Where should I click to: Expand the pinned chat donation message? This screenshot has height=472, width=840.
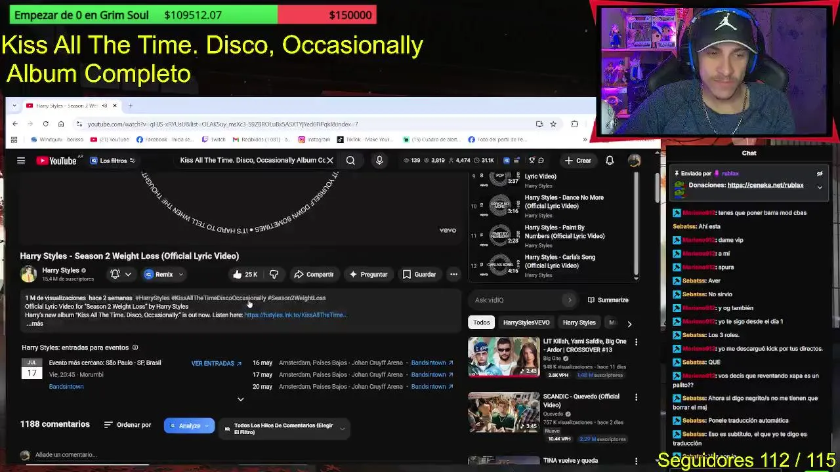coord(820,187)
